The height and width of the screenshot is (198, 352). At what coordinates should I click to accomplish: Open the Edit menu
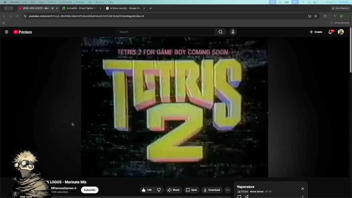[x=33, y=2]
